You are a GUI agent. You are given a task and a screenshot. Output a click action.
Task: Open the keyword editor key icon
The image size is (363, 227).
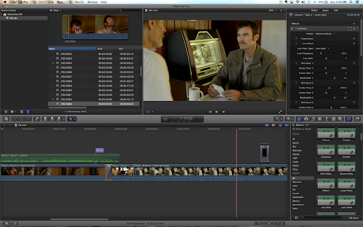pyautogui.click(x=36, y=119)
